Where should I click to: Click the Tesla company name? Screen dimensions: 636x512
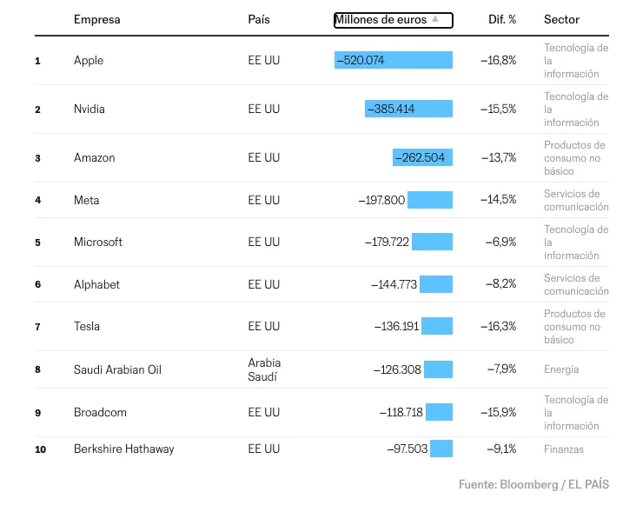click(x=87, y=326)
